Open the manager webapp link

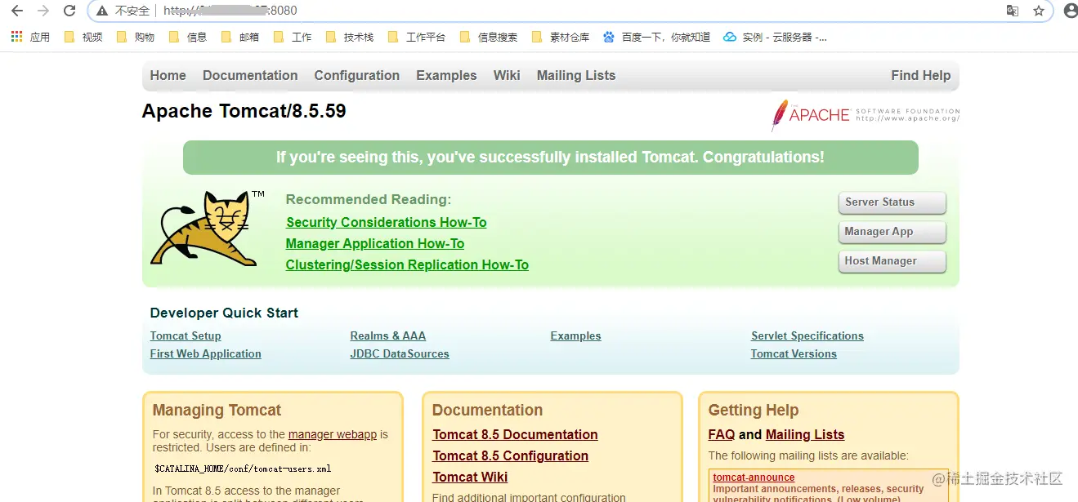coord(333,434)
